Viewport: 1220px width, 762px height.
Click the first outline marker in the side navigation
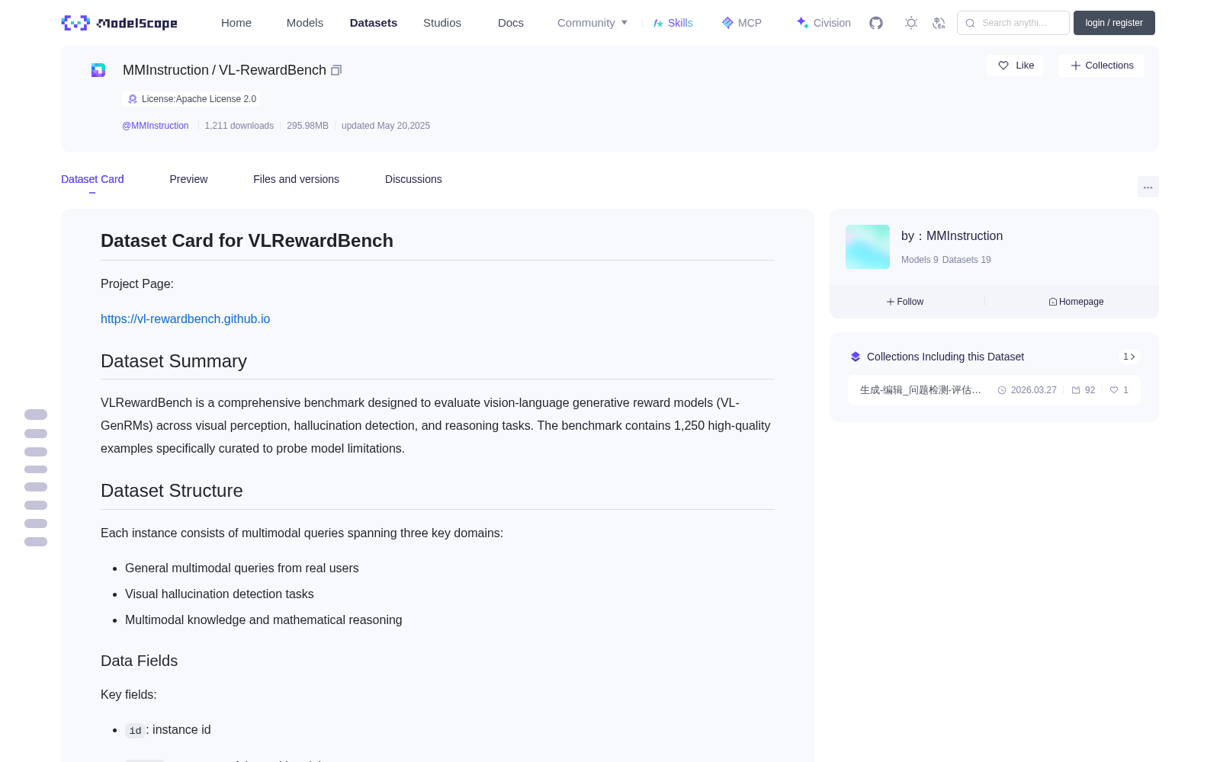pos(36,415)
